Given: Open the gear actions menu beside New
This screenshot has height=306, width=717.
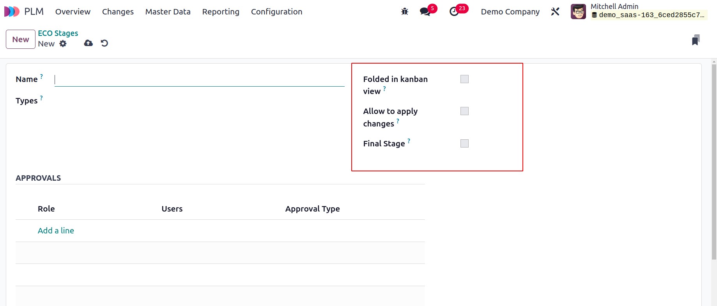Looking at the screenshot, I should click(x=63, y=44).
